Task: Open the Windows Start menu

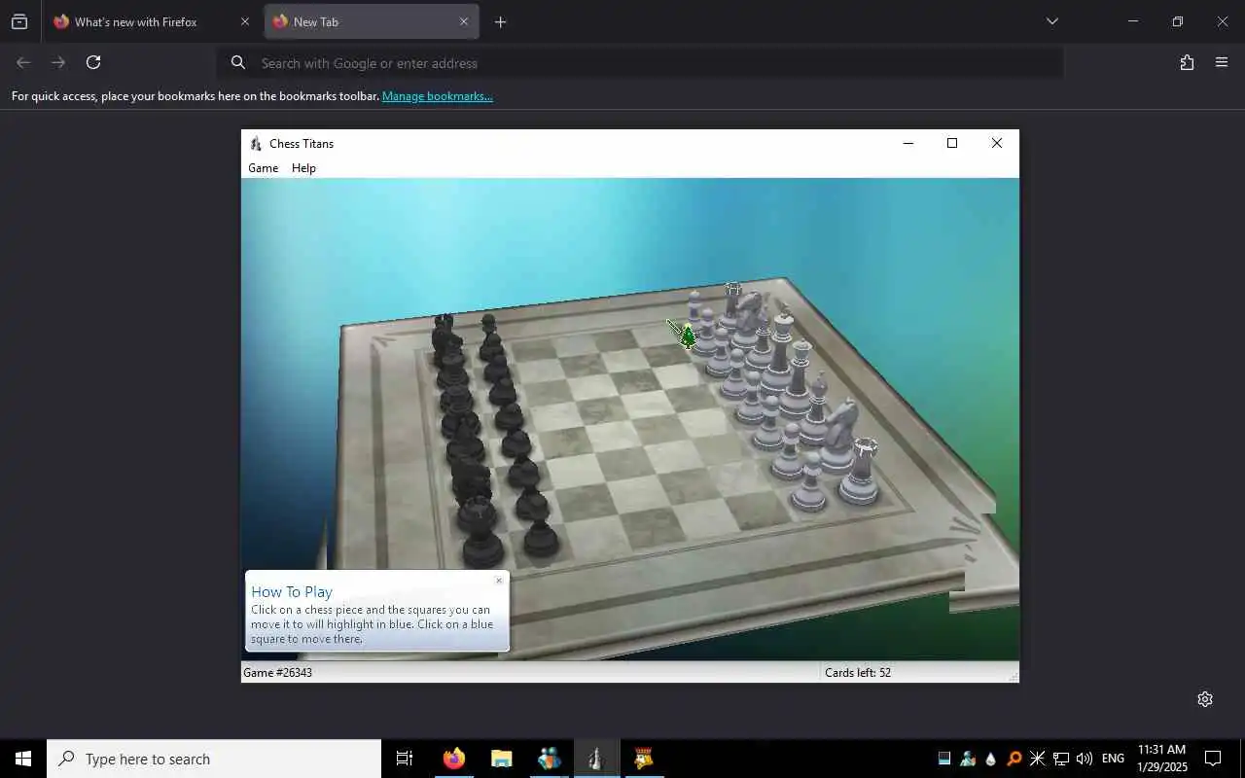Action: click(x=23, y=759)
